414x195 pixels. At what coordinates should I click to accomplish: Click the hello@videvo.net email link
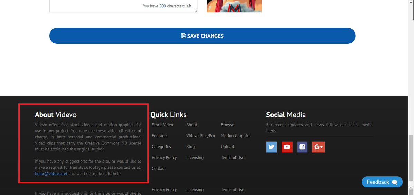pyautogui.click(x=51, y=174)
